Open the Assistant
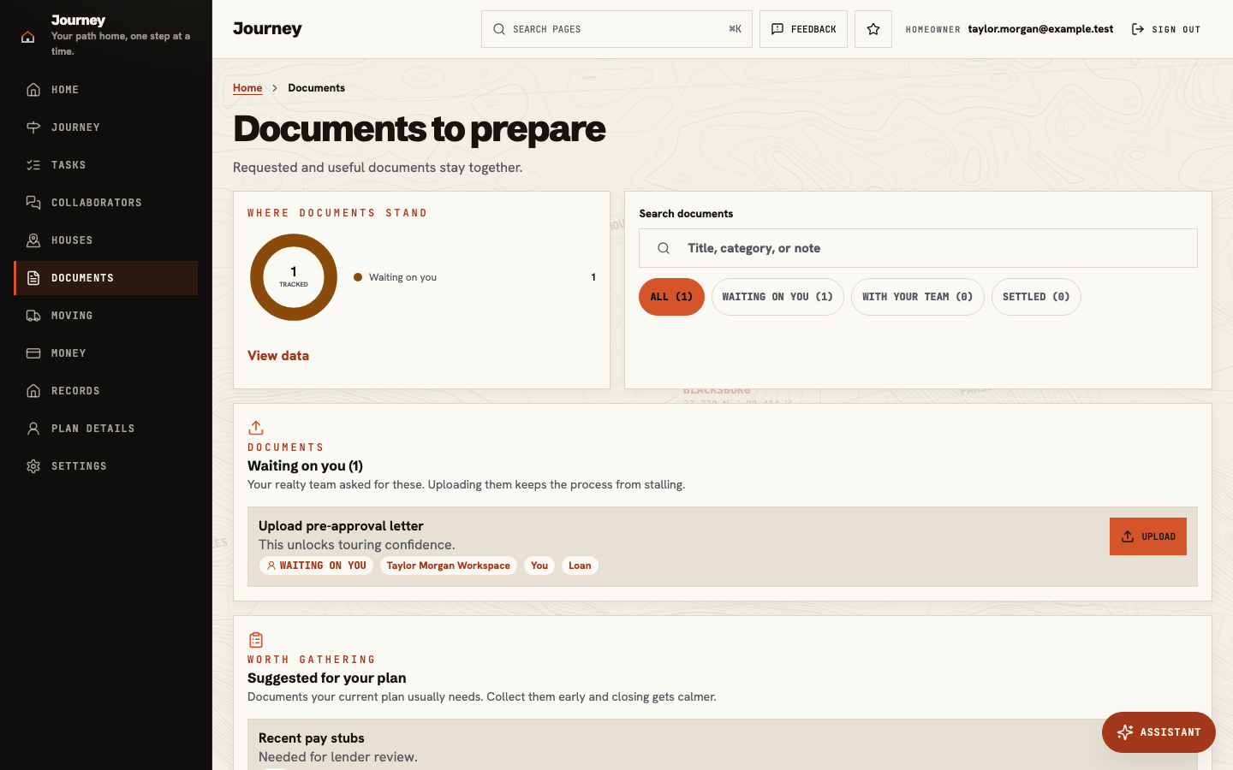The image size is (1233, 770). click(x=1159, y=732)
